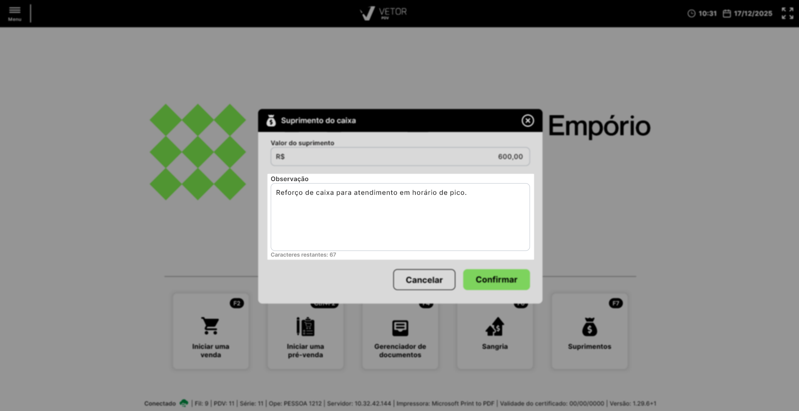799x411 pixels.
Task: Open the Iniciar uma pré-venda clipboard icon
Action: 305,326
